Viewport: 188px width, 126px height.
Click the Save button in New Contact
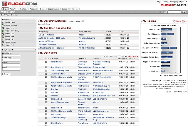[6, 74]
